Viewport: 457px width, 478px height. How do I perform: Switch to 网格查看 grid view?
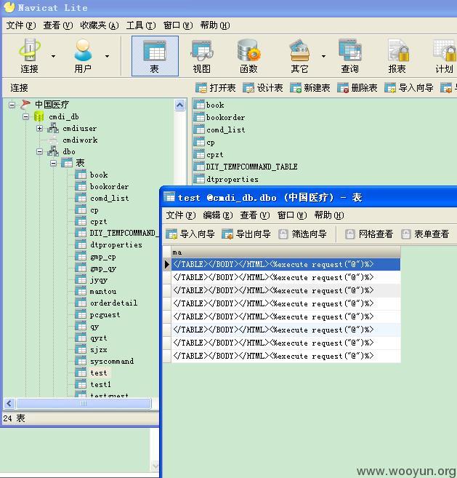coord(368,234)
